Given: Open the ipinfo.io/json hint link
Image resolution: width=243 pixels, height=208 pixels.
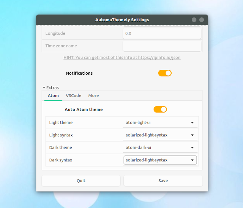Looking at the screenshot, I should (x=122, y=58).
